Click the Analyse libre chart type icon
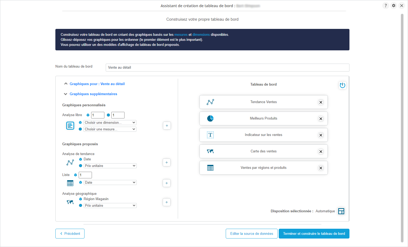 [x=70, y=126]
